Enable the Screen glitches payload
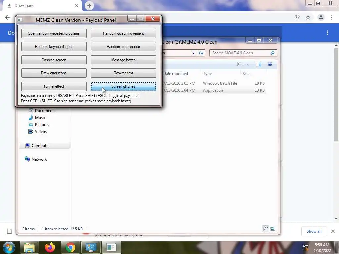Image resolution: width=339 pixels, height=254 pixels. 123,86
